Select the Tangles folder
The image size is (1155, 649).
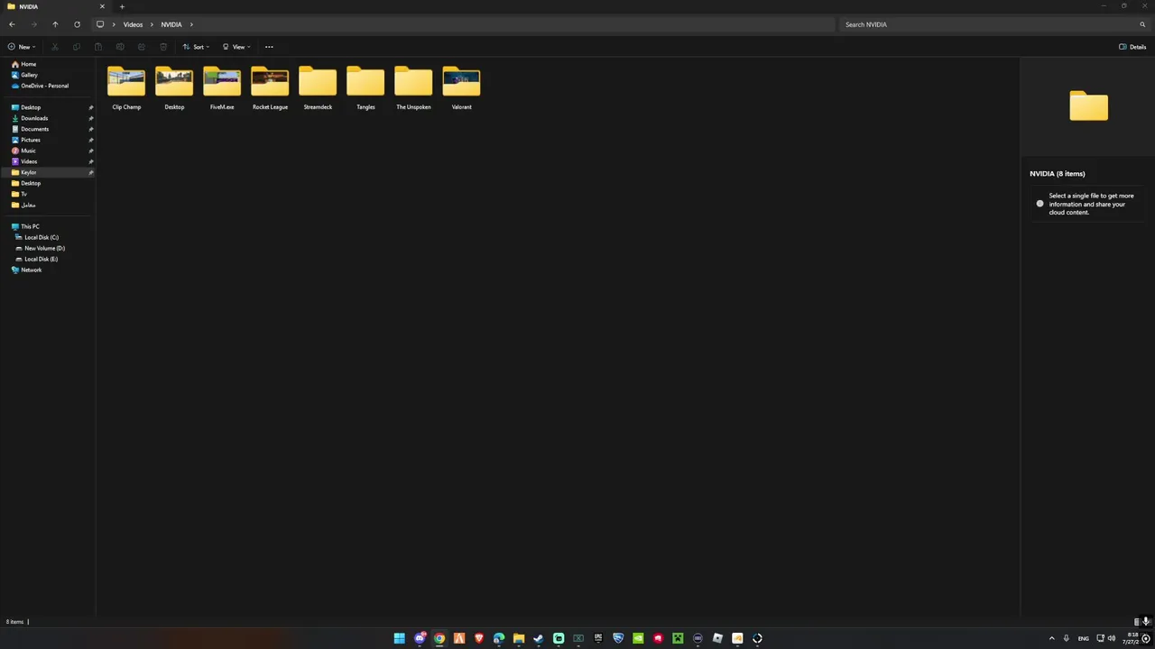click(365, 88)
